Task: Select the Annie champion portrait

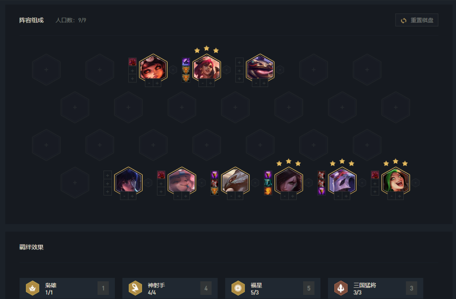Action: (x=153, y=68)
